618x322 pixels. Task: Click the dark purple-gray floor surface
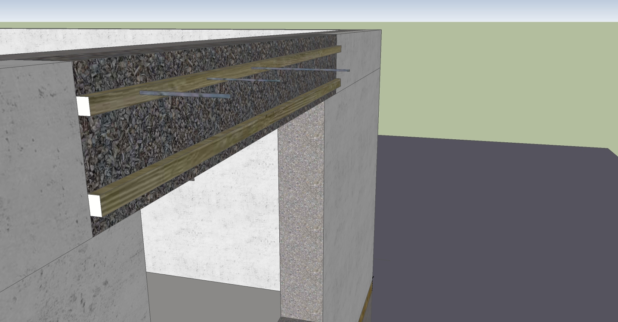(x=495, y=232)
